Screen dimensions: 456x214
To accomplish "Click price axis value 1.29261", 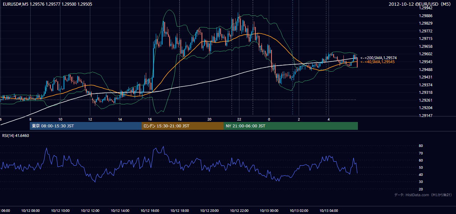I will tap(426, 100).
